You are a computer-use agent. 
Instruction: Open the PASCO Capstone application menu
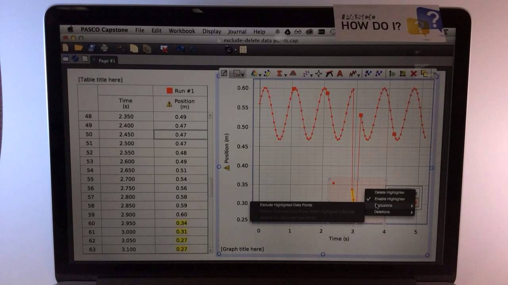105,30
